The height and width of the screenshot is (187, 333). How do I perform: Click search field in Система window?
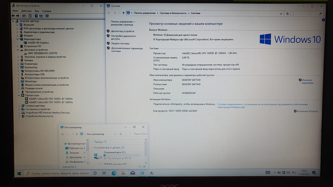[308, 14]
